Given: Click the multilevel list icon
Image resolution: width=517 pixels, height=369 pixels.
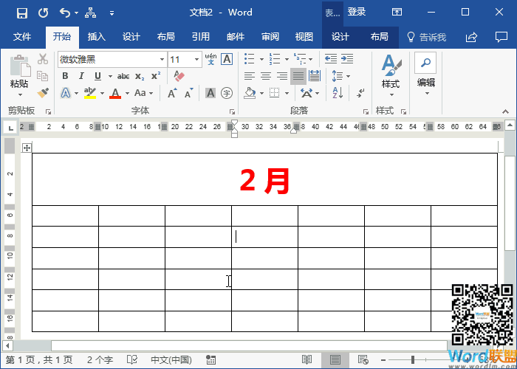Looking at the screenshot, I should (x=299, y=59).
